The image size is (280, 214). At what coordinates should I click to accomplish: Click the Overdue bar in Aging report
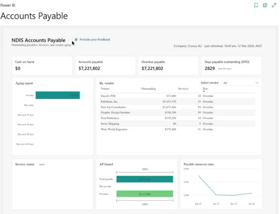tap(57, 95)
